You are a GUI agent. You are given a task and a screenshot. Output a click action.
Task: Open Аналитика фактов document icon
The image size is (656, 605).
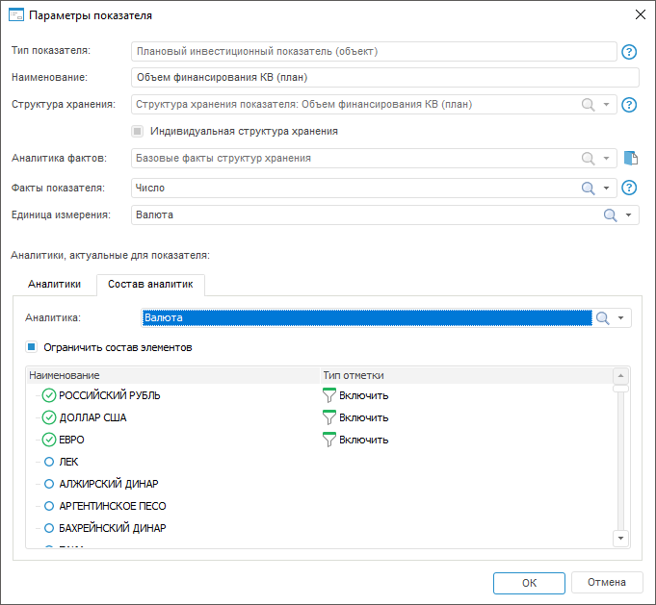(x=630, y=159)
